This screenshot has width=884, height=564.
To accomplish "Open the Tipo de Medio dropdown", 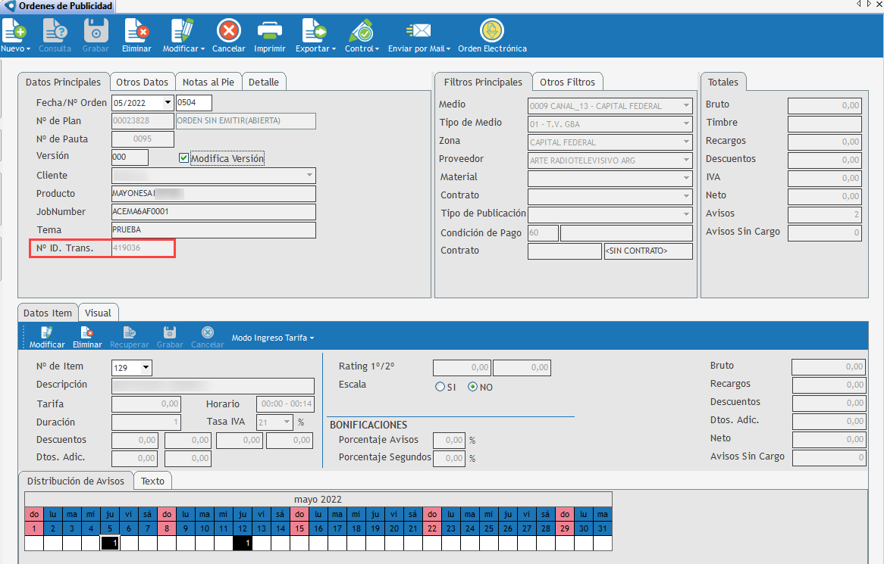I will [686, 123].
